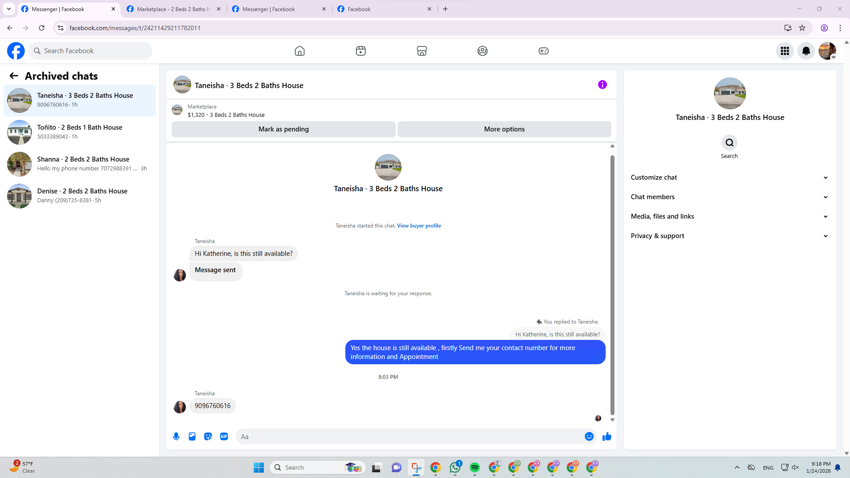Open Marketplace from top navigation
Image resolution: width=850 pixels, height=478 pixels.
click(421, 51)
